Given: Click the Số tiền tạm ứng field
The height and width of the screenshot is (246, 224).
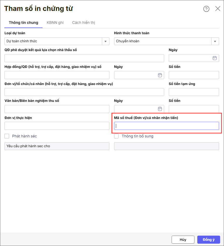Looking at the screenshot, I should pyautogui.click(x=194, y=92).
